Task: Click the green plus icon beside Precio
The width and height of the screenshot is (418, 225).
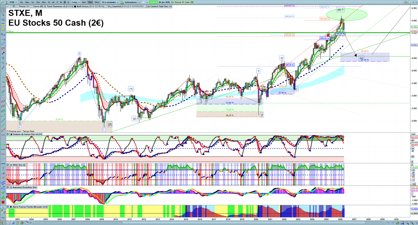Action: click(11, 7)
